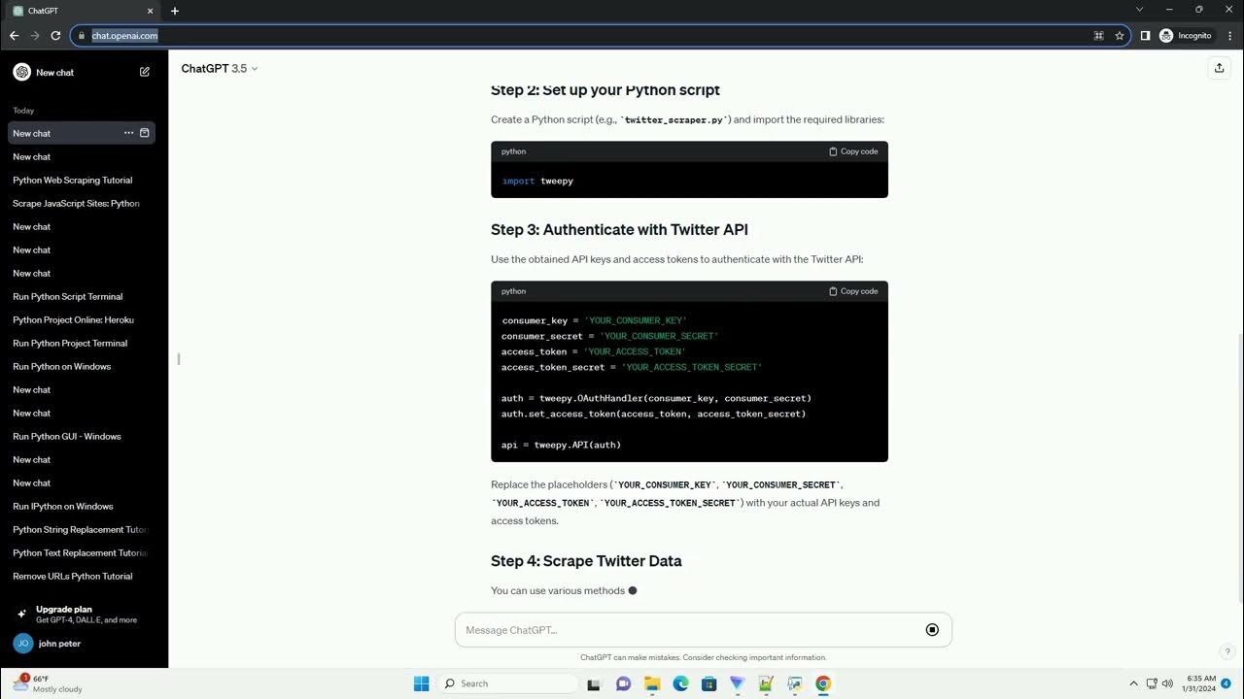Screen dimensions: 1244x699
Task: Open the volume control in system tray
Action: click(x=1167, y=683)
